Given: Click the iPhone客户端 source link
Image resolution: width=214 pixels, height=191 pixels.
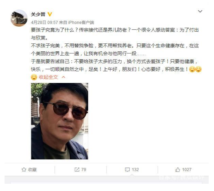Looking at the screenshot, I should coord(81,22).
